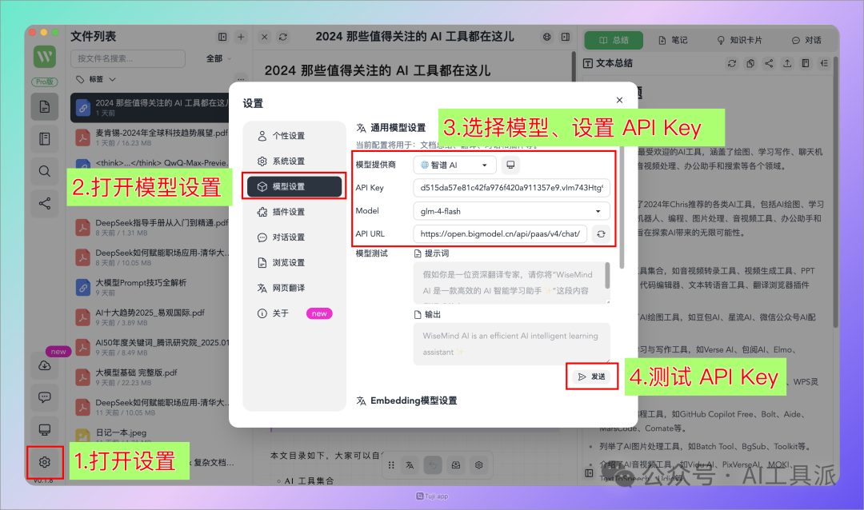Open 系统设置 in settings menu
The width and height of the screenshot is (864, 510).
[x=294, y=161]
